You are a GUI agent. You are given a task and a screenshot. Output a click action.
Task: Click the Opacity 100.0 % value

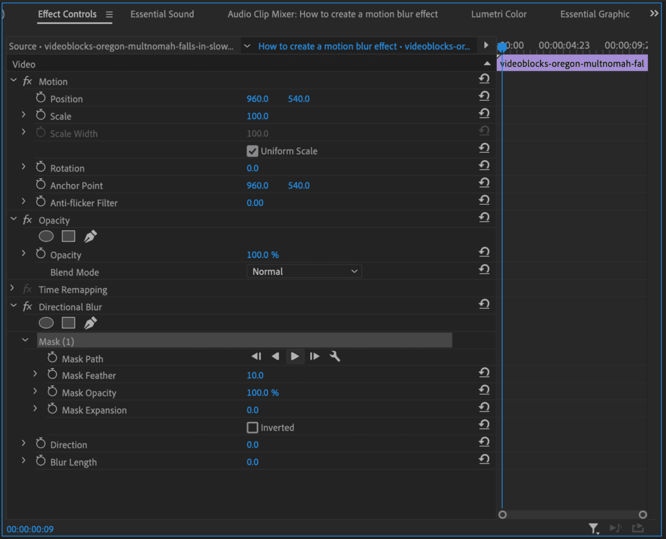pos(263,255)
